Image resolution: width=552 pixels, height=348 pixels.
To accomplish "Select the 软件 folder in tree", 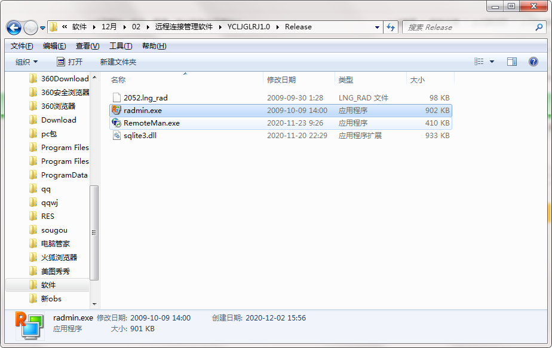I will click(x=47, y=285).
